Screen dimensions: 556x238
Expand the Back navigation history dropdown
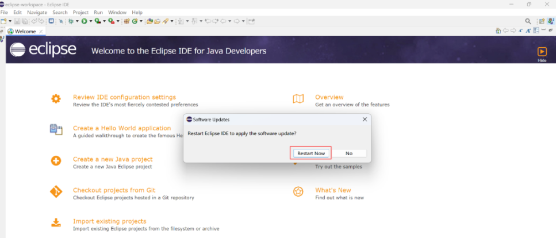[230, 21]
